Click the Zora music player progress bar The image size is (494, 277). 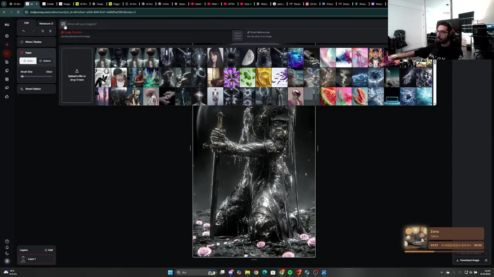444,252
